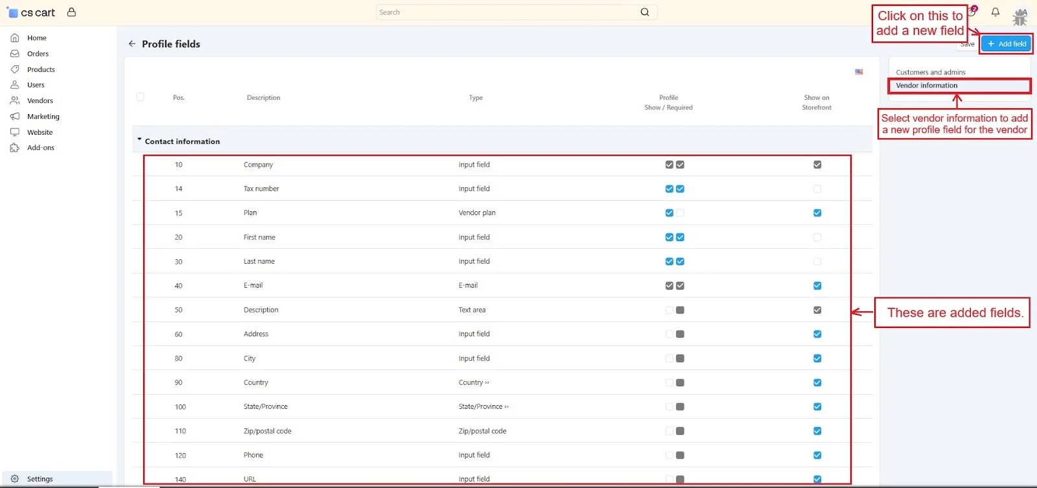
Task: Select the Vendor information tab
Action: click(927, 86)
